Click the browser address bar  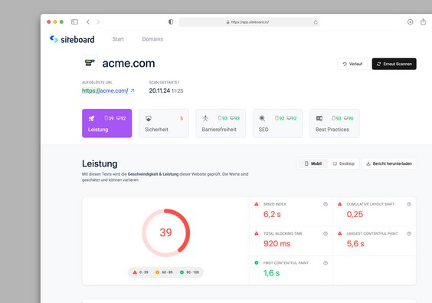point(250,22)
